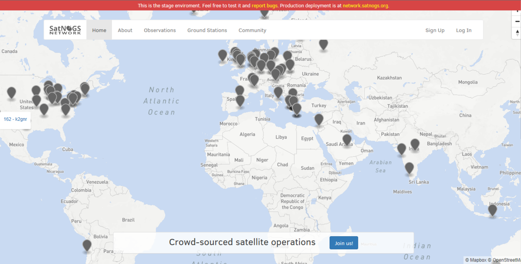
Task: Open the Observations menu item
Action: (x=160, y=30)
